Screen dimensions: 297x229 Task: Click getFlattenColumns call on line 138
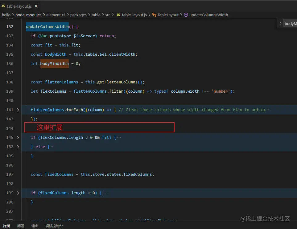(x=117, y=82)
